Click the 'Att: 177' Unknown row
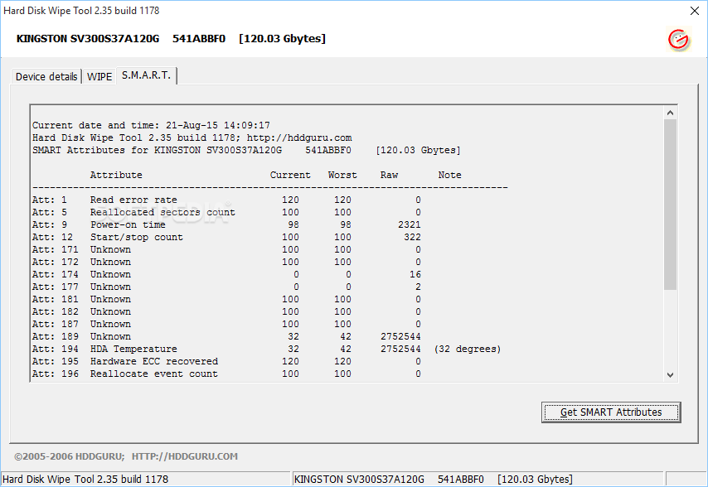This screenshot has width=708, height=487. click(x=226, y=287)
